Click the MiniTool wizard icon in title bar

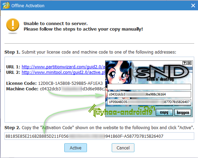(x=6, y=5)
